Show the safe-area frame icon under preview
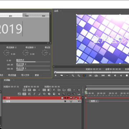This screenshot has width=129, height=129. [x=67, y=76]
